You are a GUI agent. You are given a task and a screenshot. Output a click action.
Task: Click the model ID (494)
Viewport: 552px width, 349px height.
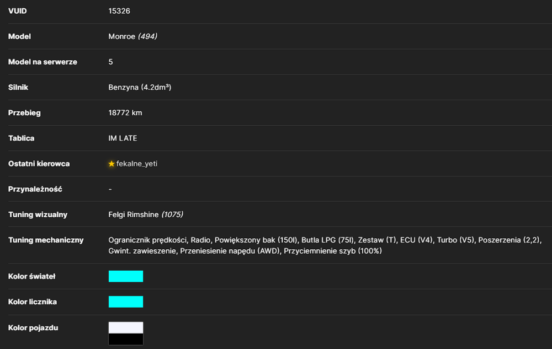coord(147,36)
